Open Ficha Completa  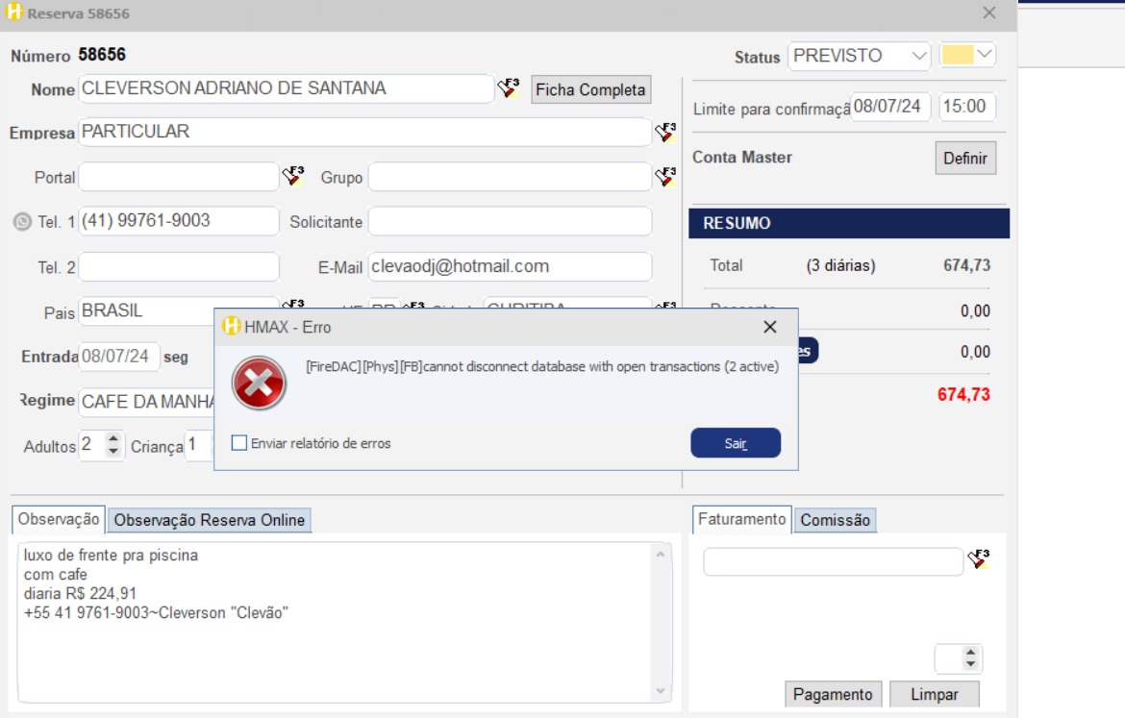coord(590,89)
